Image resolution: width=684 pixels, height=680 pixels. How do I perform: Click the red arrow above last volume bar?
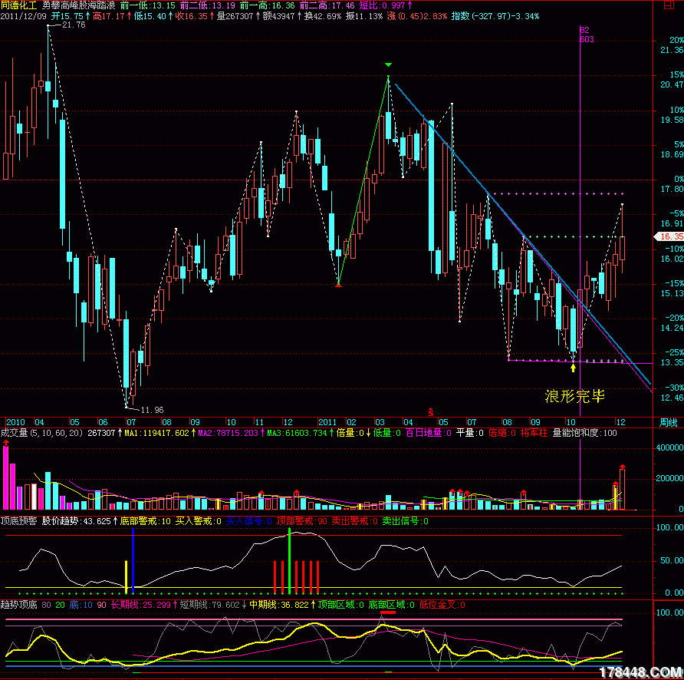point(623,467)
